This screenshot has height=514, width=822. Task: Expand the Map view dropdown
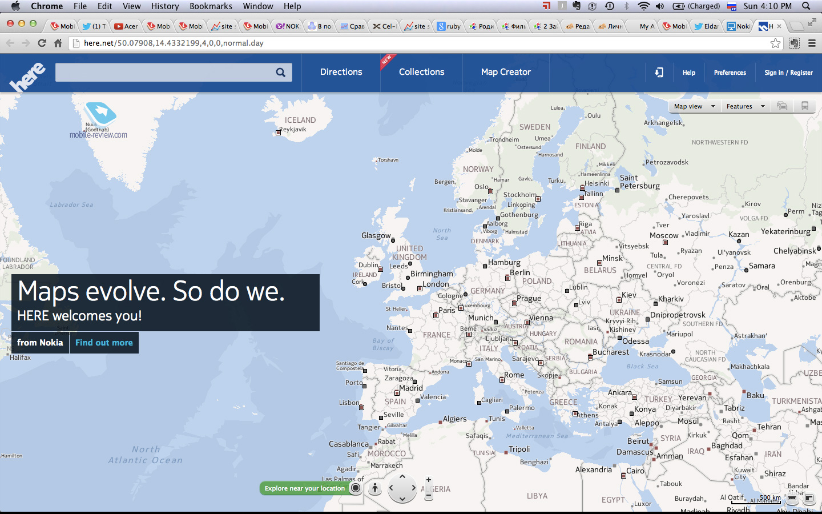pos(694,106)
